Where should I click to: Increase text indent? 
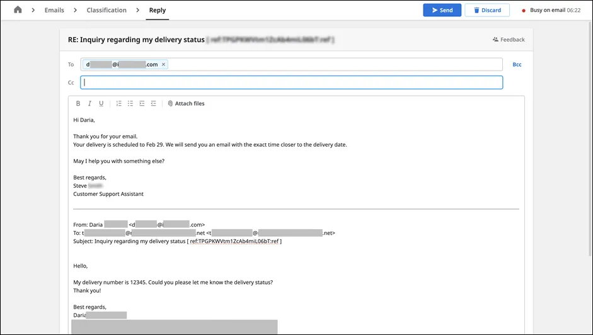[x=142, y=103]
